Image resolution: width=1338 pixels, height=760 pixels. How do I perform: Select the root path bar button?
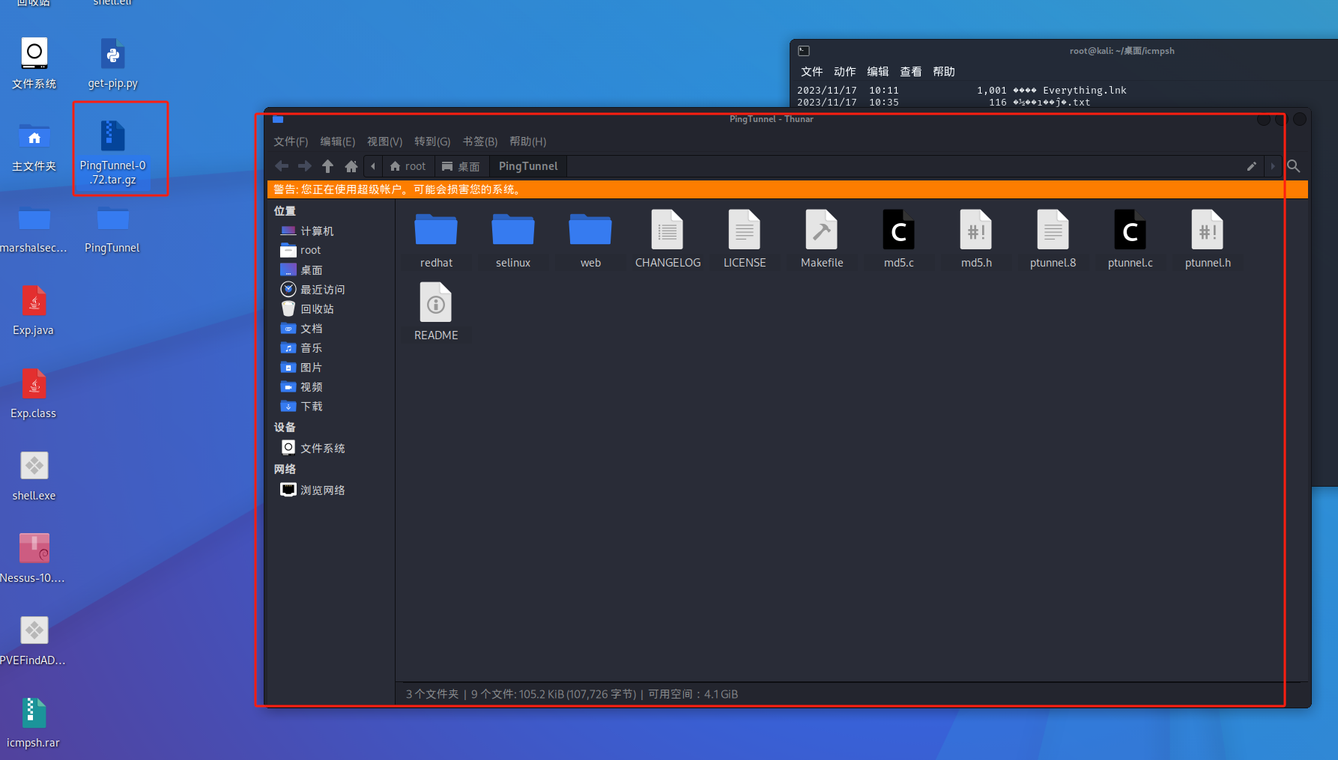(x=408, y=166)
